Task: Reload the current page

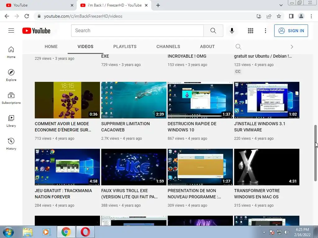Action: click(27, 16)
